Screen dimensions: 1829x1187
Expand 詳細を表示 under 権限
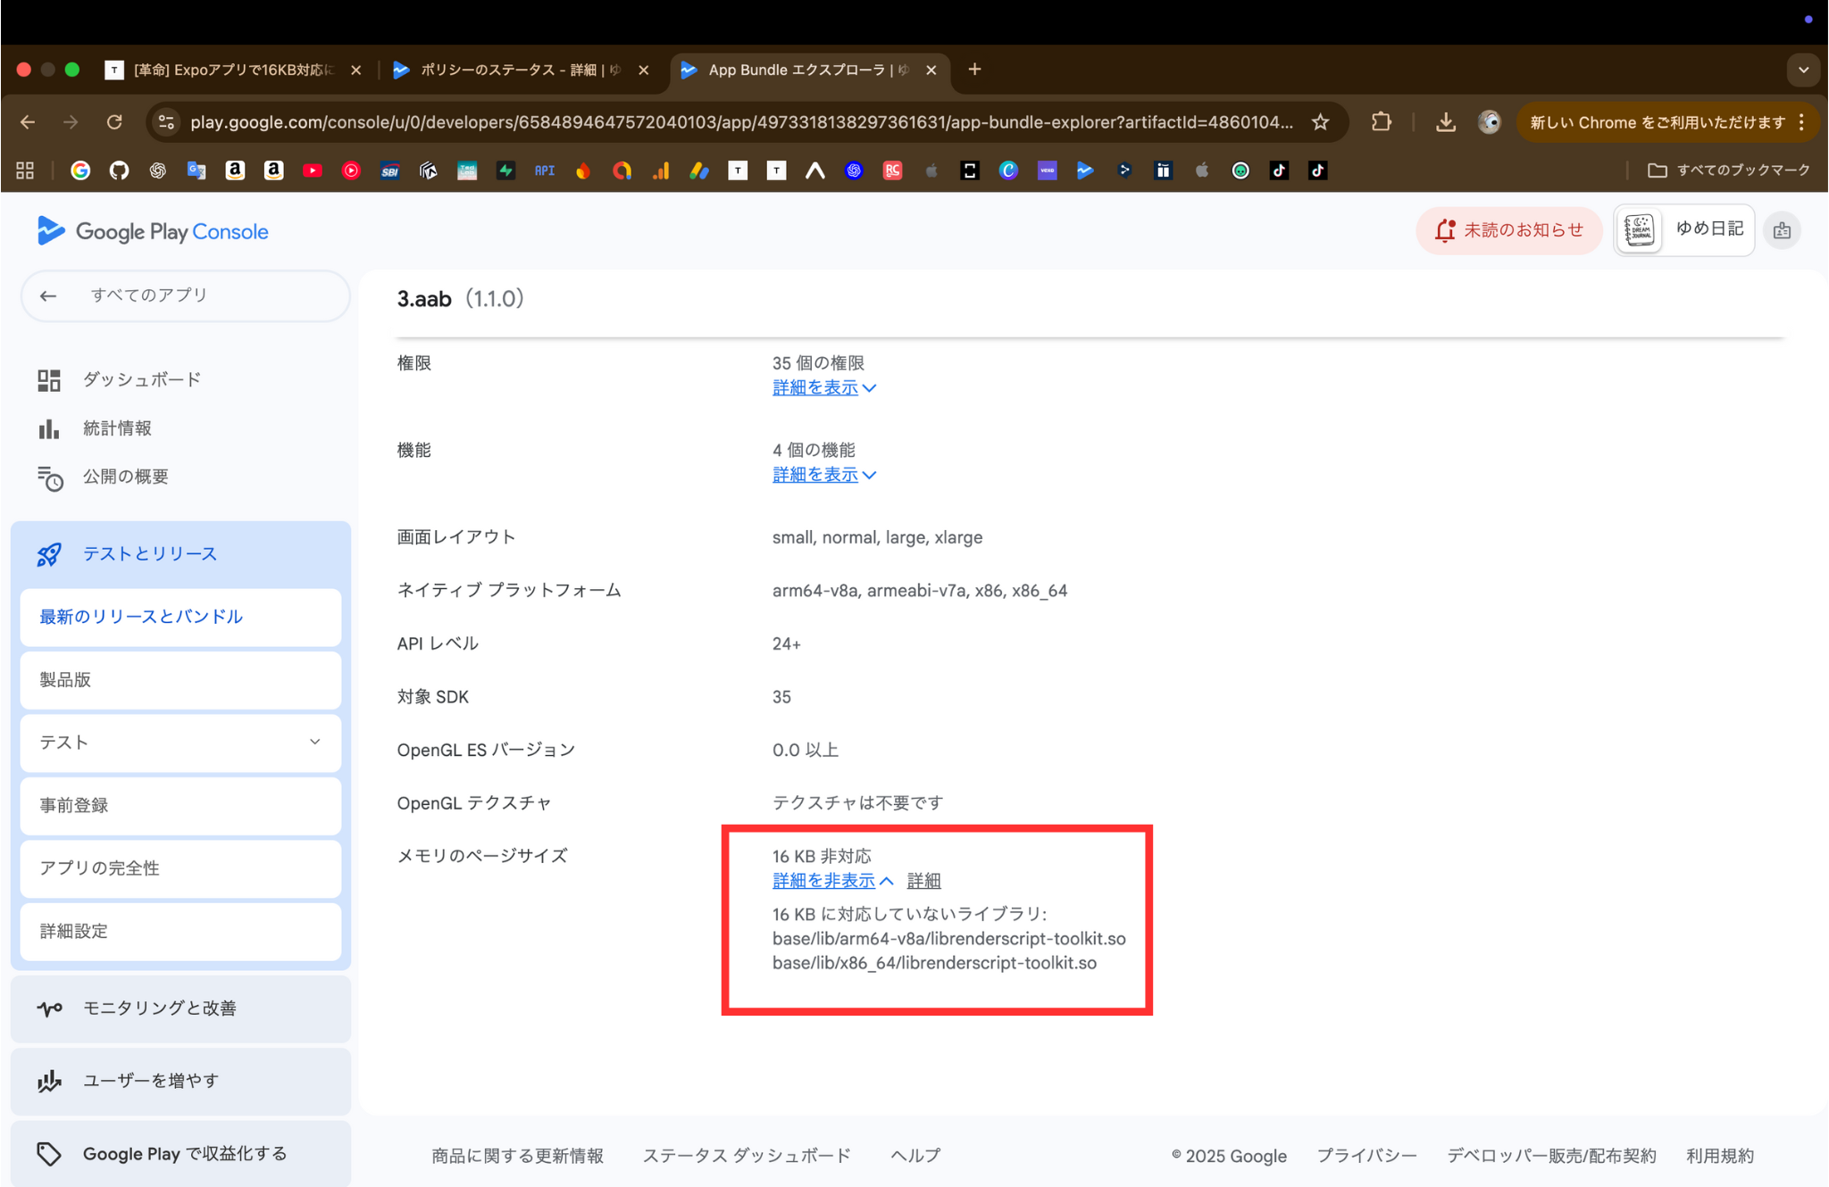click(x=816, y=387)
